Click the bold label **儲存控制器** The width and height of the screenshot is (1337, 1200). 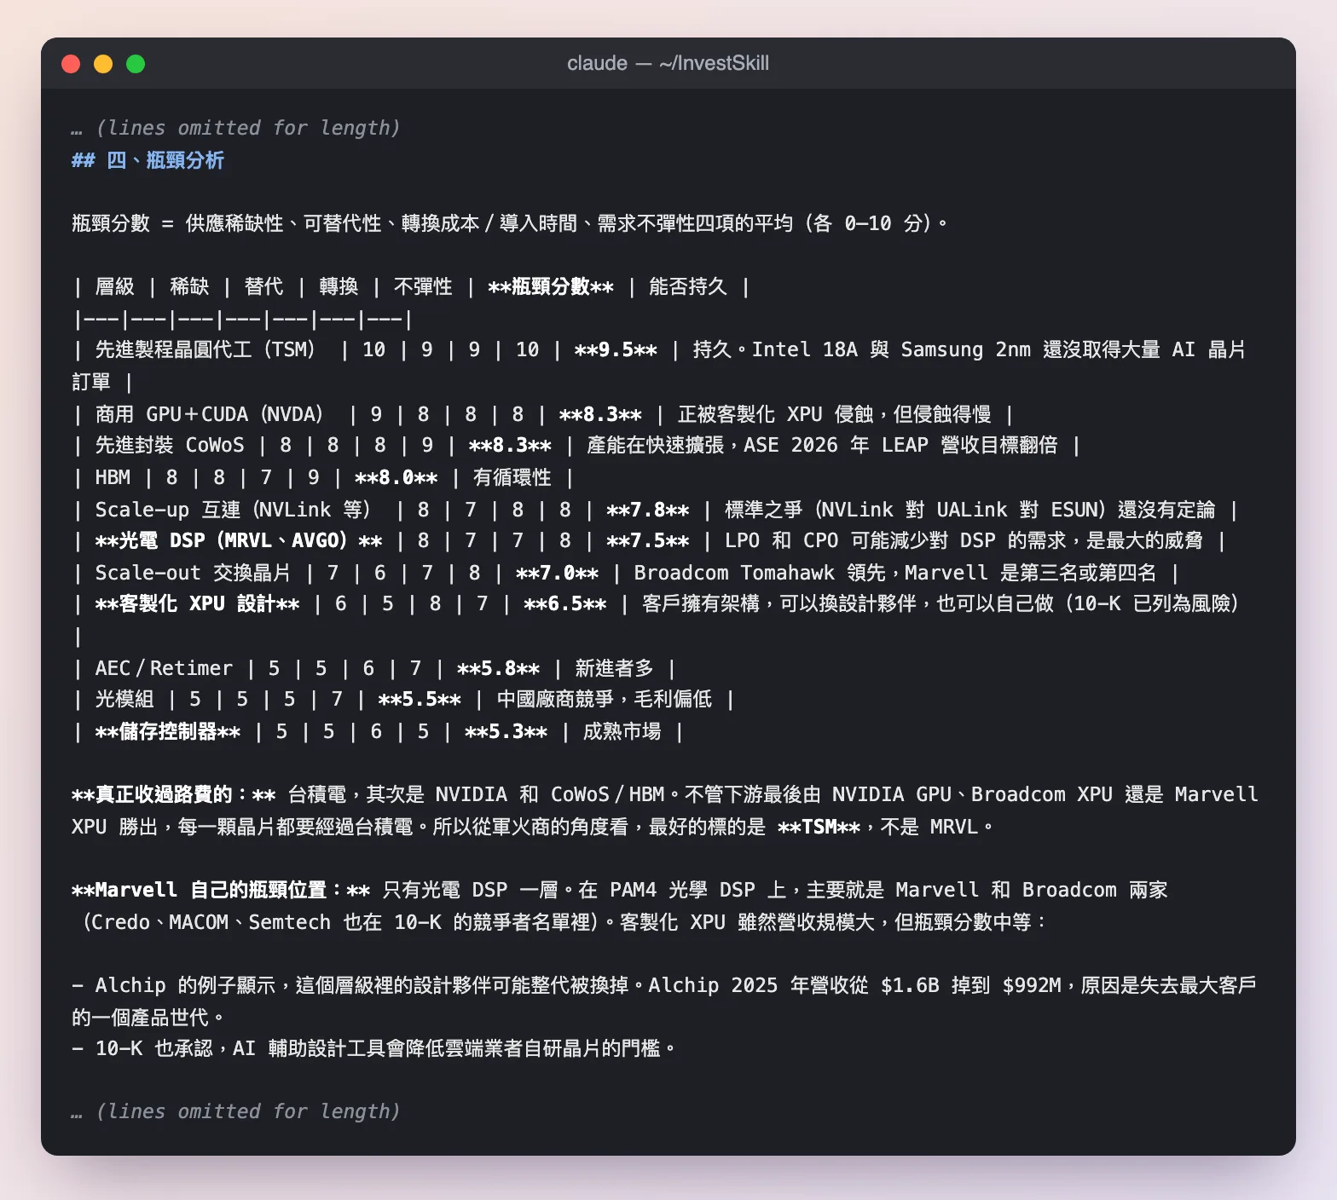(168, 731)
